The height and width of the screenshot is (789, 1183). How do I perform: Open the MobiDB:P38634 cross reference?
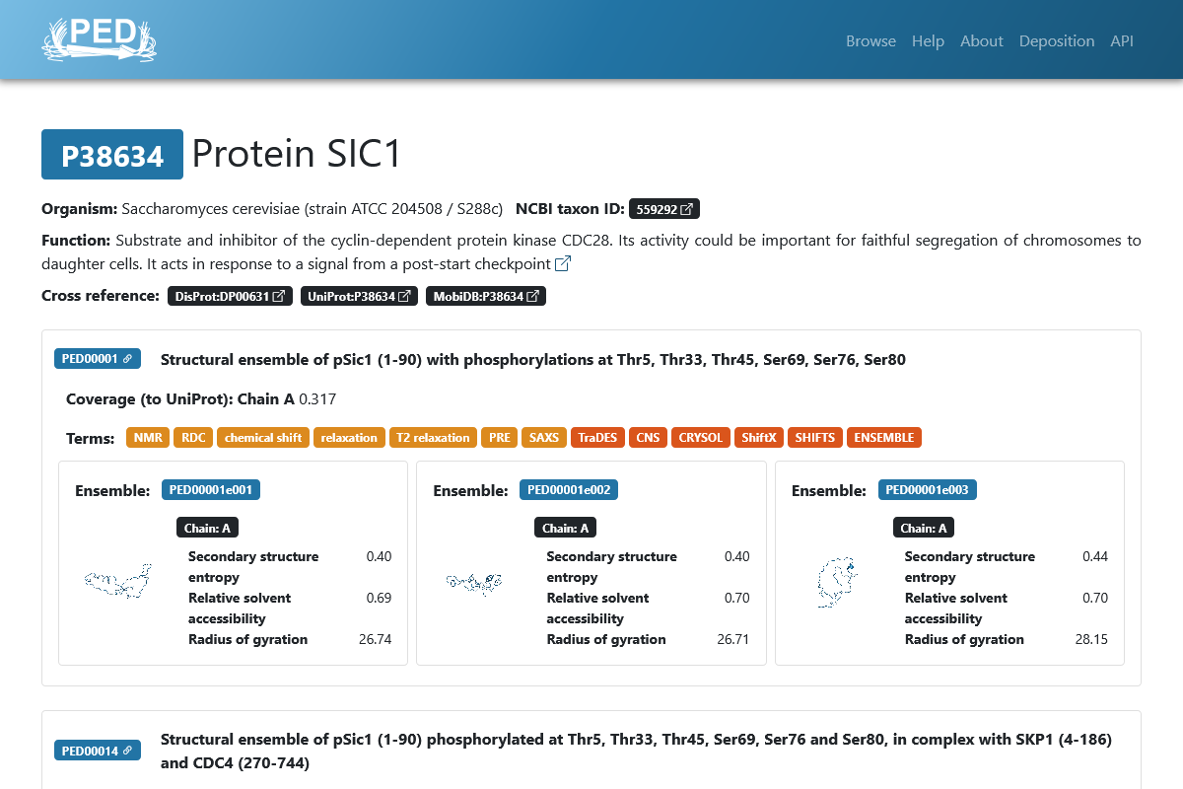tap(485, 296)
